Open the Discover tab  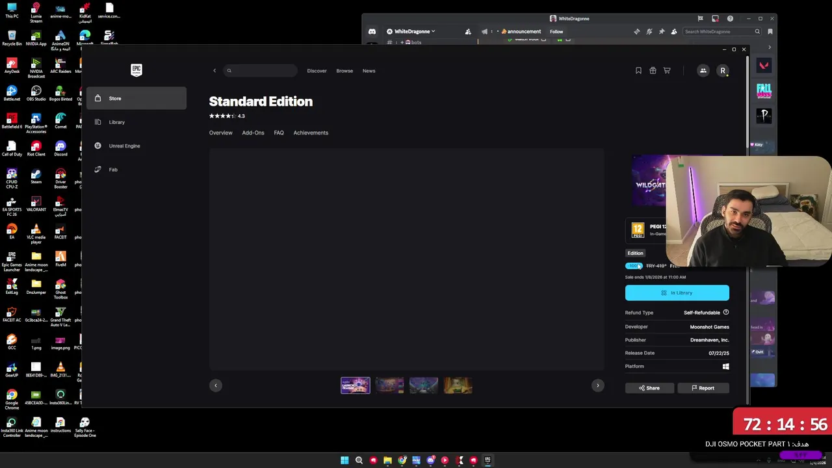pos(317,71)
